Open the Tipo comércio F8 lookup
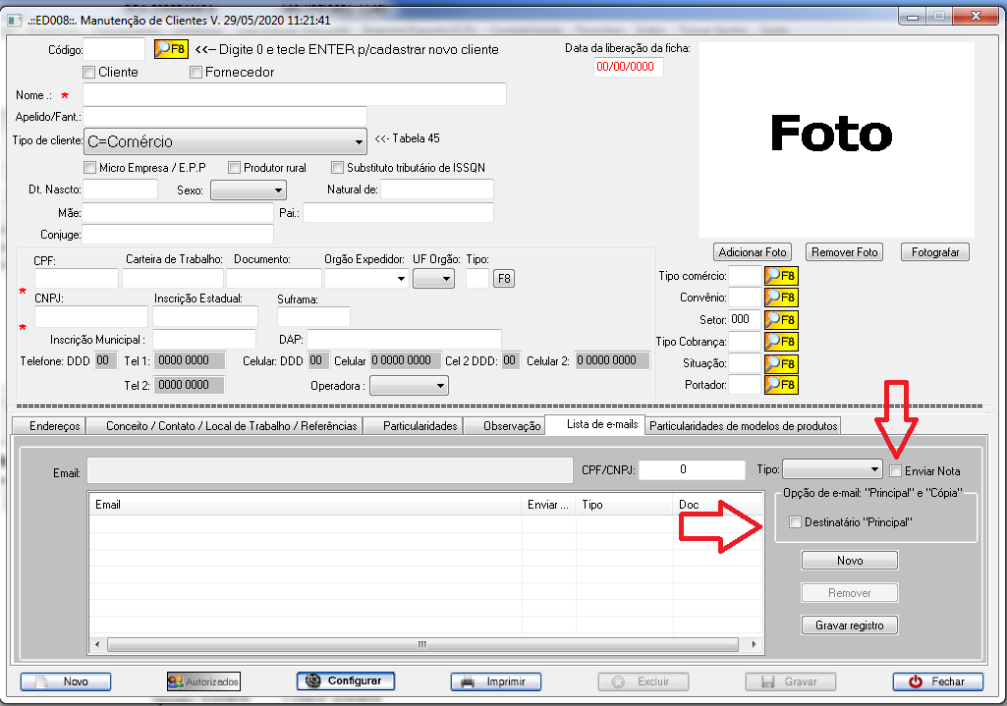The image size is (1007, 706). click(780, 277)
